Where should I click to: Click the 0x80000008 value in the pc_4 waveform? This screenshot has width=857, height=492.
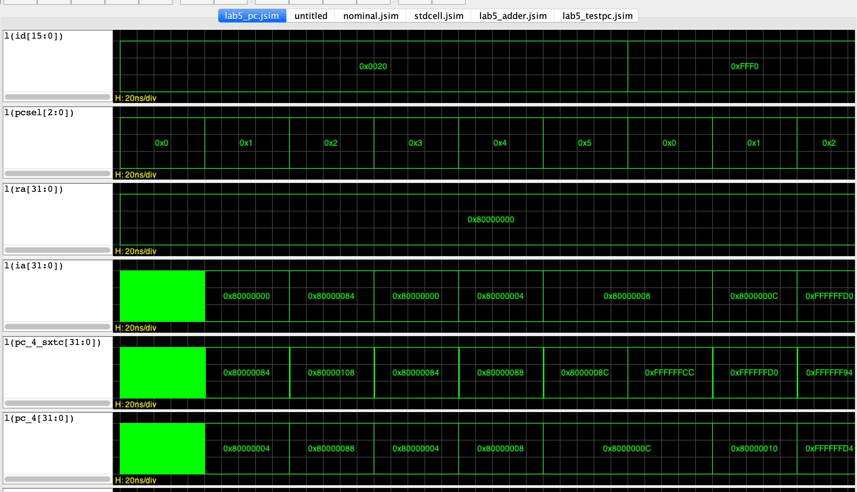500,449
